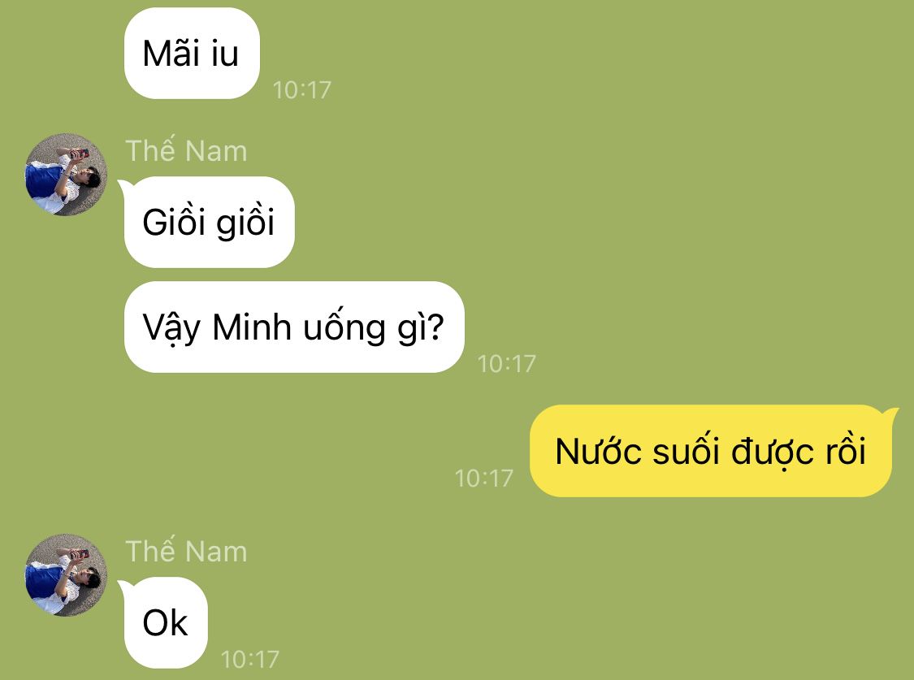Click the word 'iu' in the top message

[x=225, y=53]
